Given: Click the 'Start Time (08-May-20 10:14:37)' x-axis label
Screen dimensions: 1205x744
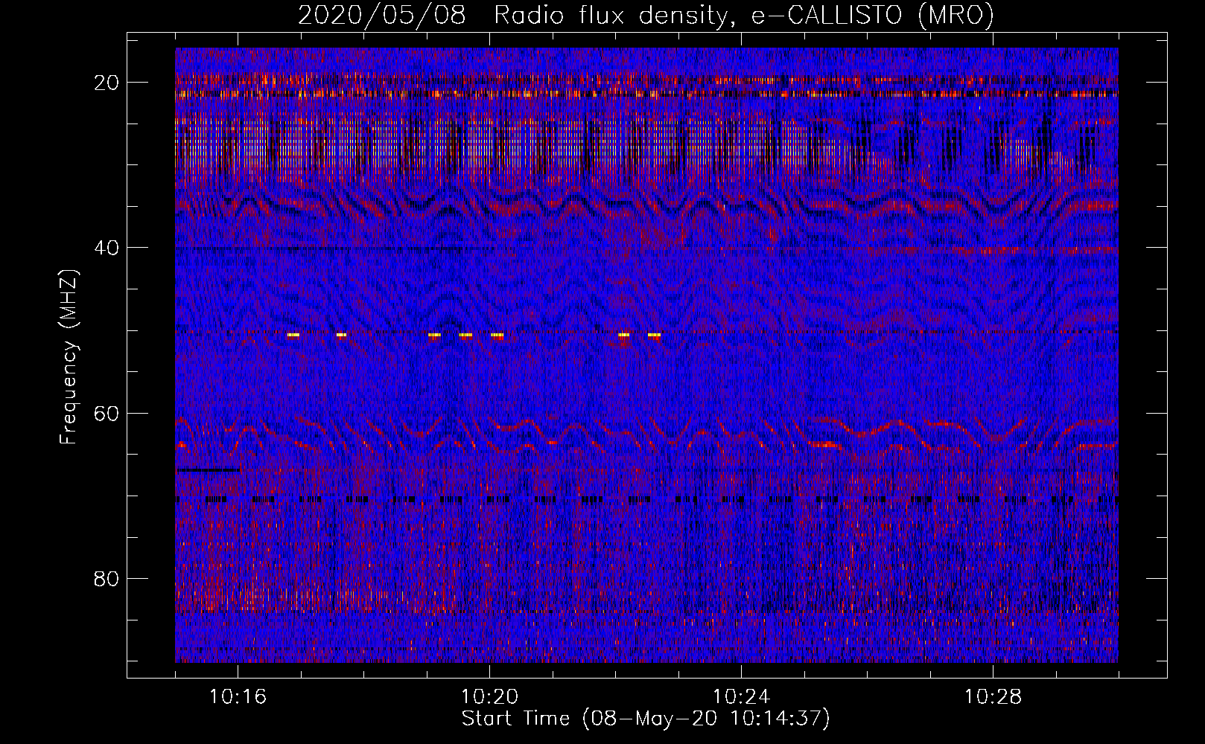Looking at the screenshot, I should click(x=646, y=719).
